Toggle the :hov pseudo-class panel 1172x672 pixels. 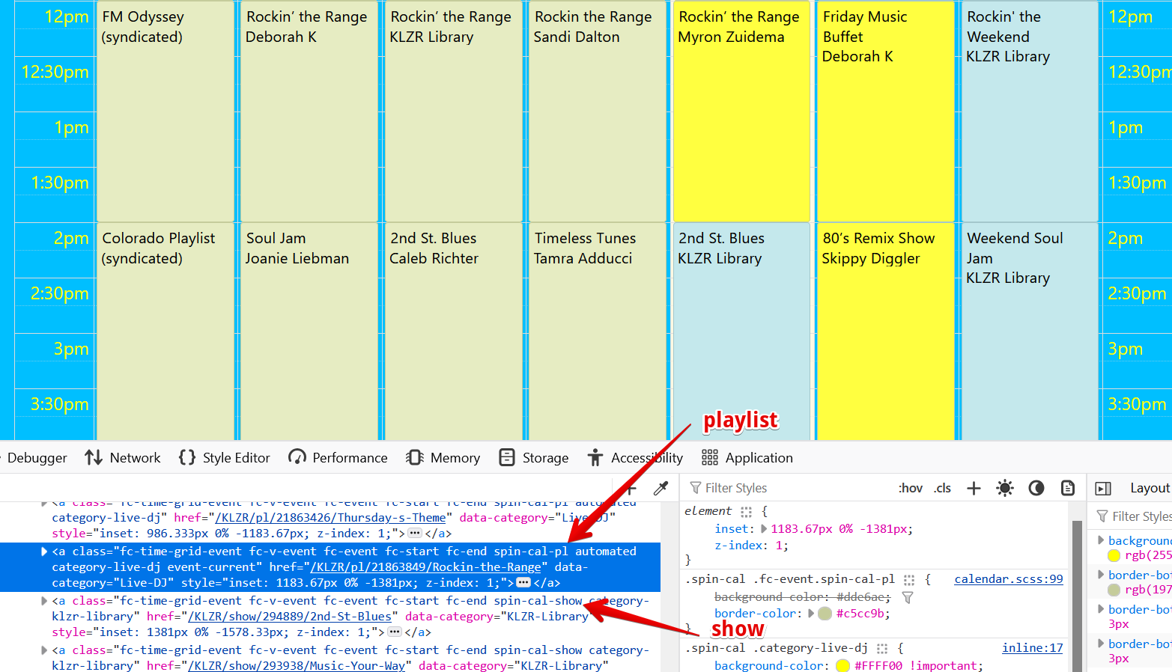[910, 488]
